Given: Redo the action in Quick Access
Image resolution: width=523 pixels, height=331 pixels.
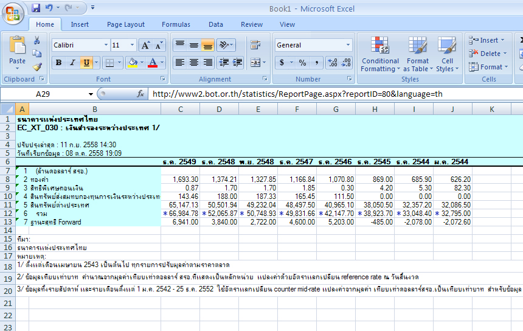Looking at the screenshot, I should (69, 8).
